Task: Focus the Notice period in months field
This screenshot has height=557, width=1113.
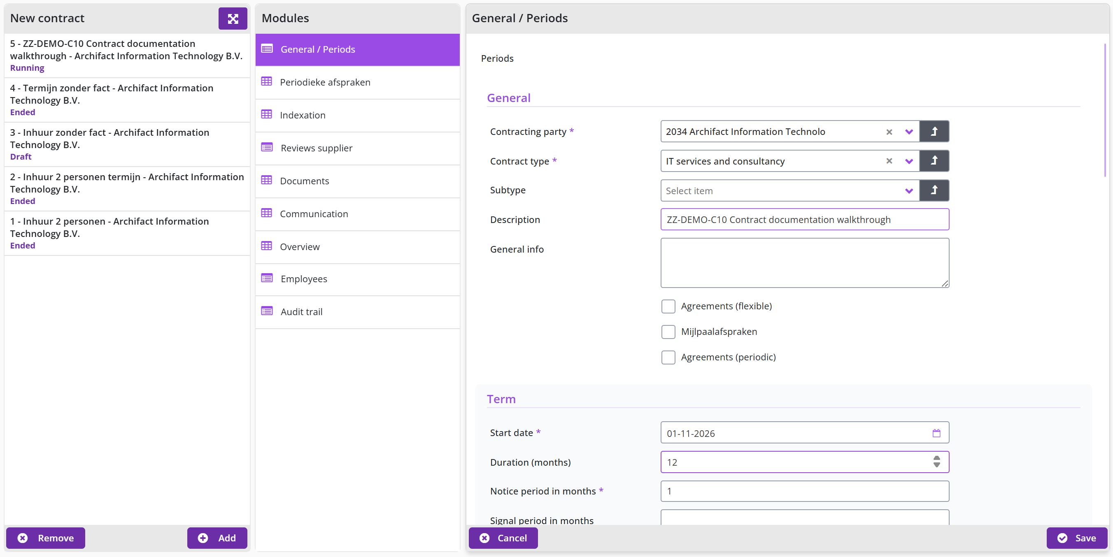Action: 805,491
